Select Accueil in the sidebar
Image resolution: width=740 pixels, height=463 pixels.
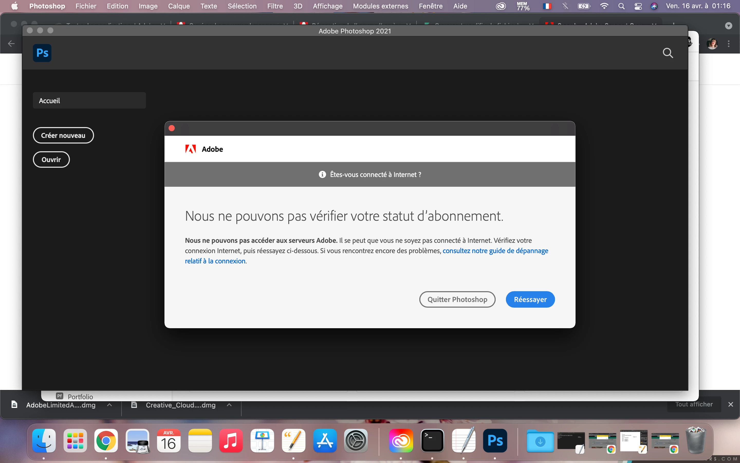89,100
